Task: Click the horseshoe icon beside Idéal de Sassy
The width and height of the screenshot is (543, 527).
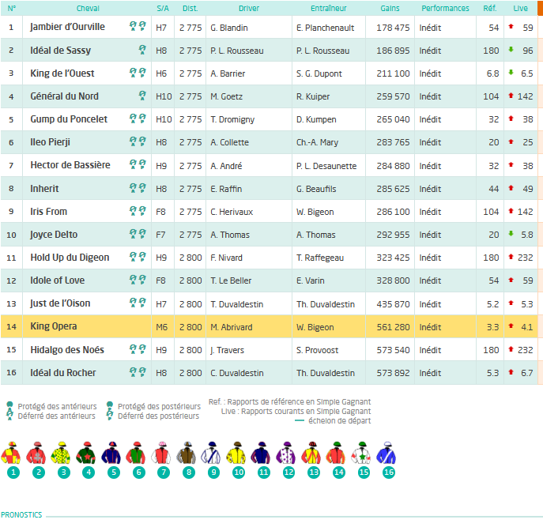Action: point(142,50)
